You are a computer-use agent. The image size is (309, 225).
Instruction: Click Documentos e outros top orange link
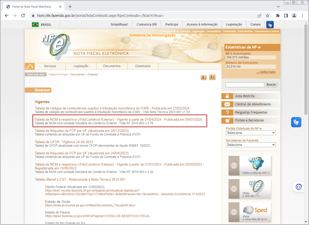(267, 31)
